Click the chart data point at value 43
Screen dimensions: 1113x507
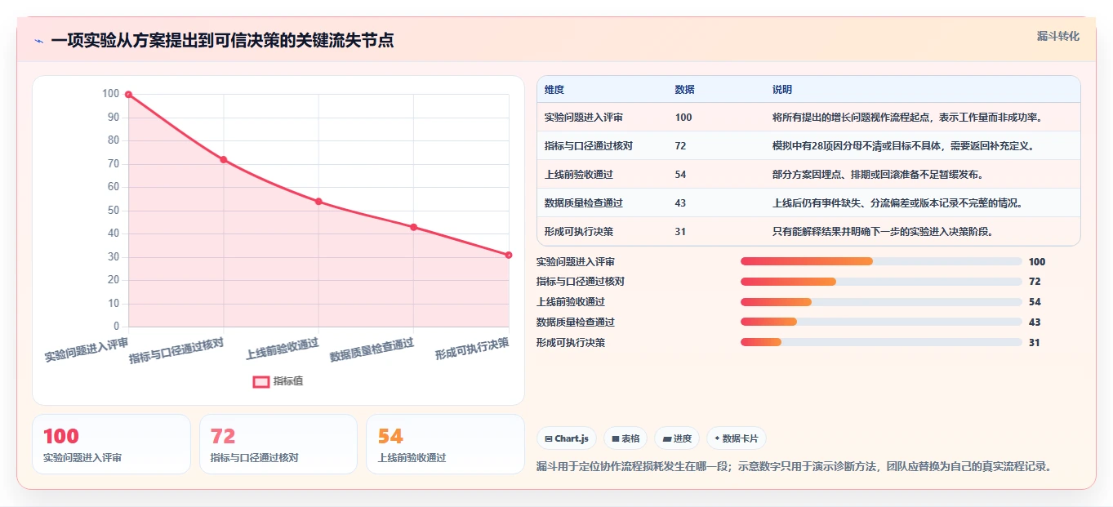pos(414,227)
